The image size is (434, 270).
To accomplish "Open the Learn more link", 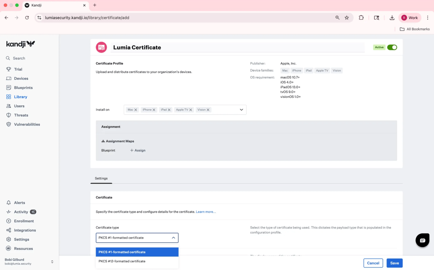I will [206, 212].
